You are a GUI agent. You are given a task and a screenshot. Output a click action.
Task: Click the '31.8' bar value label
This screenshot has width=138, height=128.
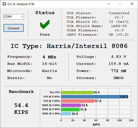[83, 110]
